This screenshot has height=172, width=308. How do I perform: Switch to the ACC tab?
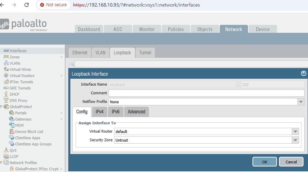pos(118,29)
